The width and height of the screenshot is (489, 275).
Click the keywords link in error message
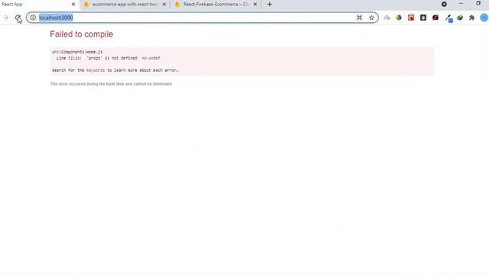(x=96, y=70)
